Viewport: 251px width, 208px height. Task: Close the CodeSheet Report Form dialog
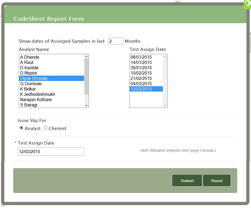pyautogui.click(x=247, y=4)
